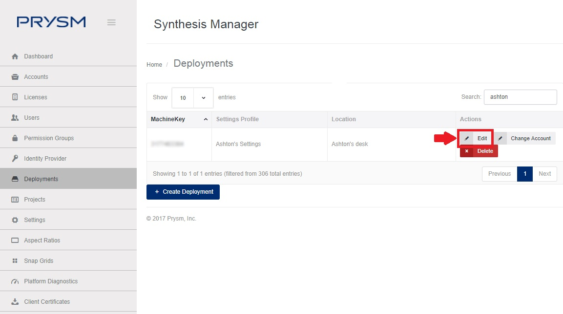Screen dimensions: 563x314
Task: Click the 2017 Prysm, Inc. copyright text
Action: [171, 219]
